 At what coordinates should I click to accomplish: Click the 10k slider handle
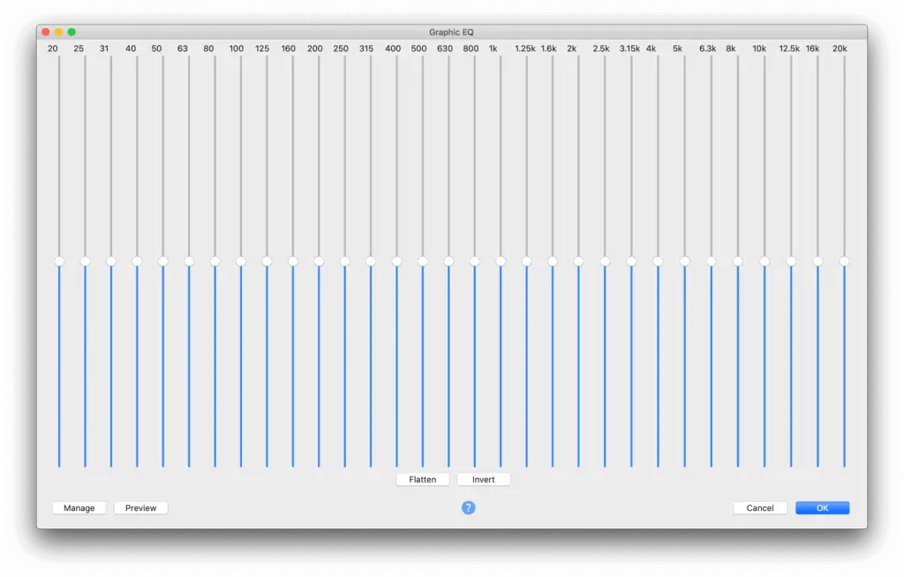click(x=765, y=262)
